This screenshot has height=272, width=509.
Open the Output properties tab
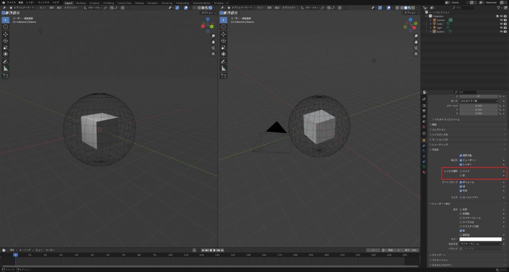(x=424, y=111)
